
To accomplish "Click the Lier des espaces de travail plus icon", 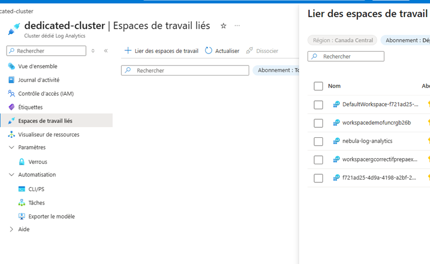I will 128,51.
